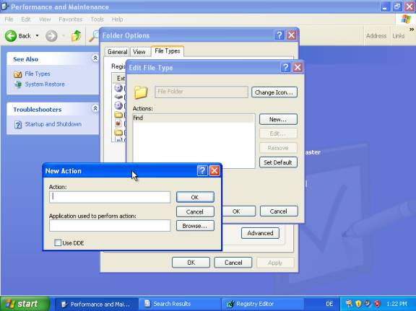Viewport: 416px width, 311px height.
Task: Open the System Restore link icon
Action: [x=18, y=84]
